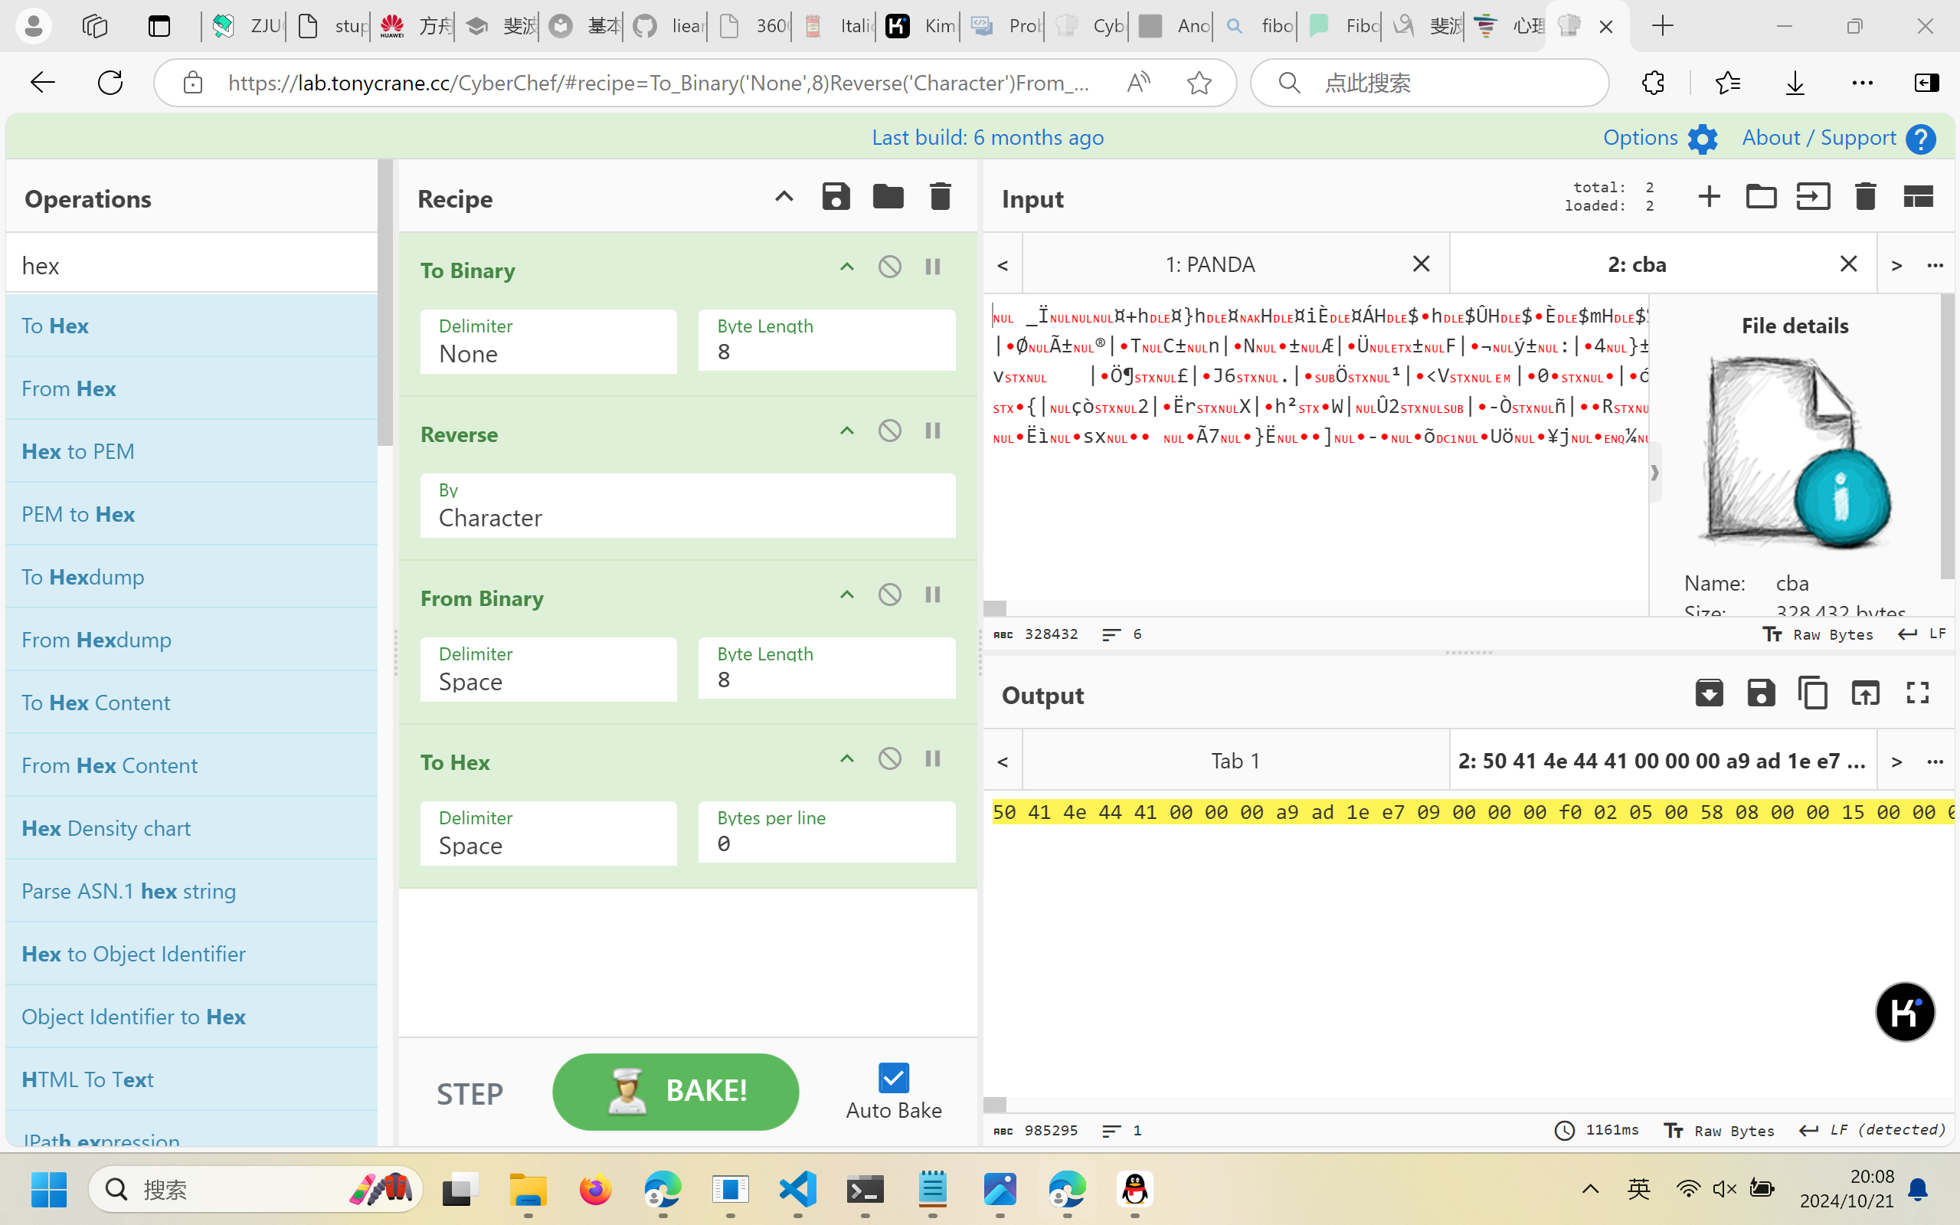Click the operations search field containing hex
The width and height of the screenshot is (1960, 1225).
[191, 266]
